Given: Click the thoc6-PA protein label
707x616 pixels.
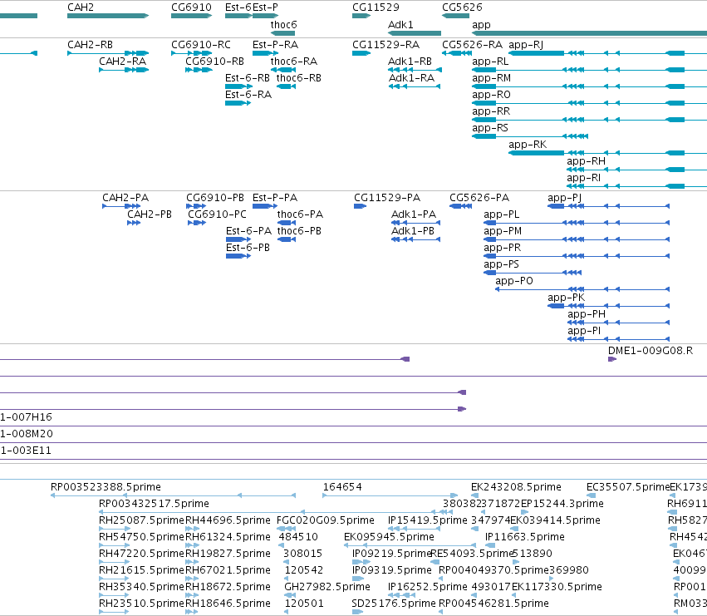Looking at the screenshot, I should pyautogui.click(x=300, y=214).
